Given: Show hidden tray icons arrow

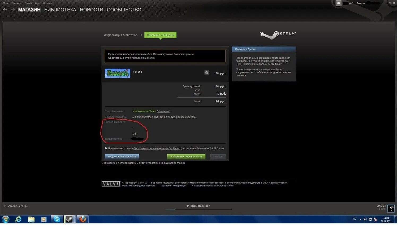Looking at the screenshot, I should [x=360, y=219].
